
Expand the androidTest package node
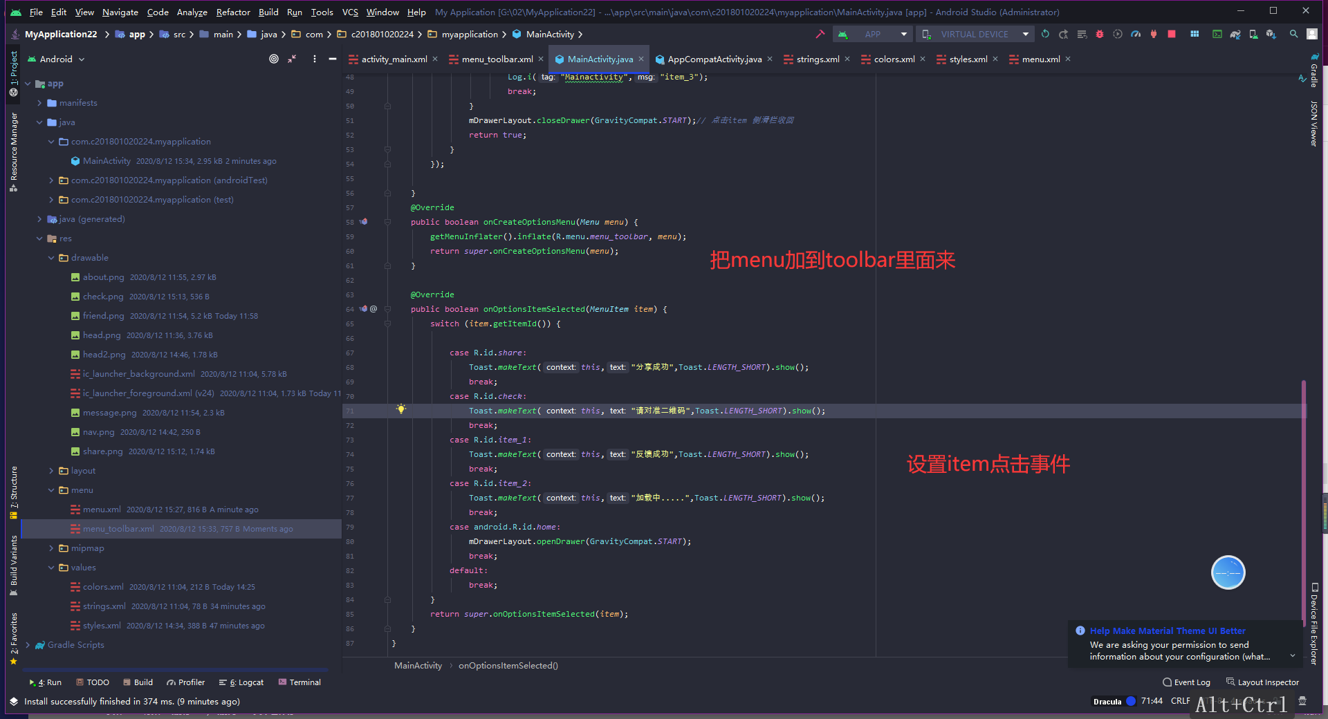coord(51,180)
